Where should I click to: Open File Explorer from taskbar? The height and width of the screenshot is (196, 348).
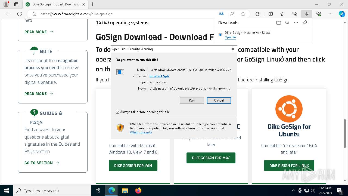(x=125, y=191)
